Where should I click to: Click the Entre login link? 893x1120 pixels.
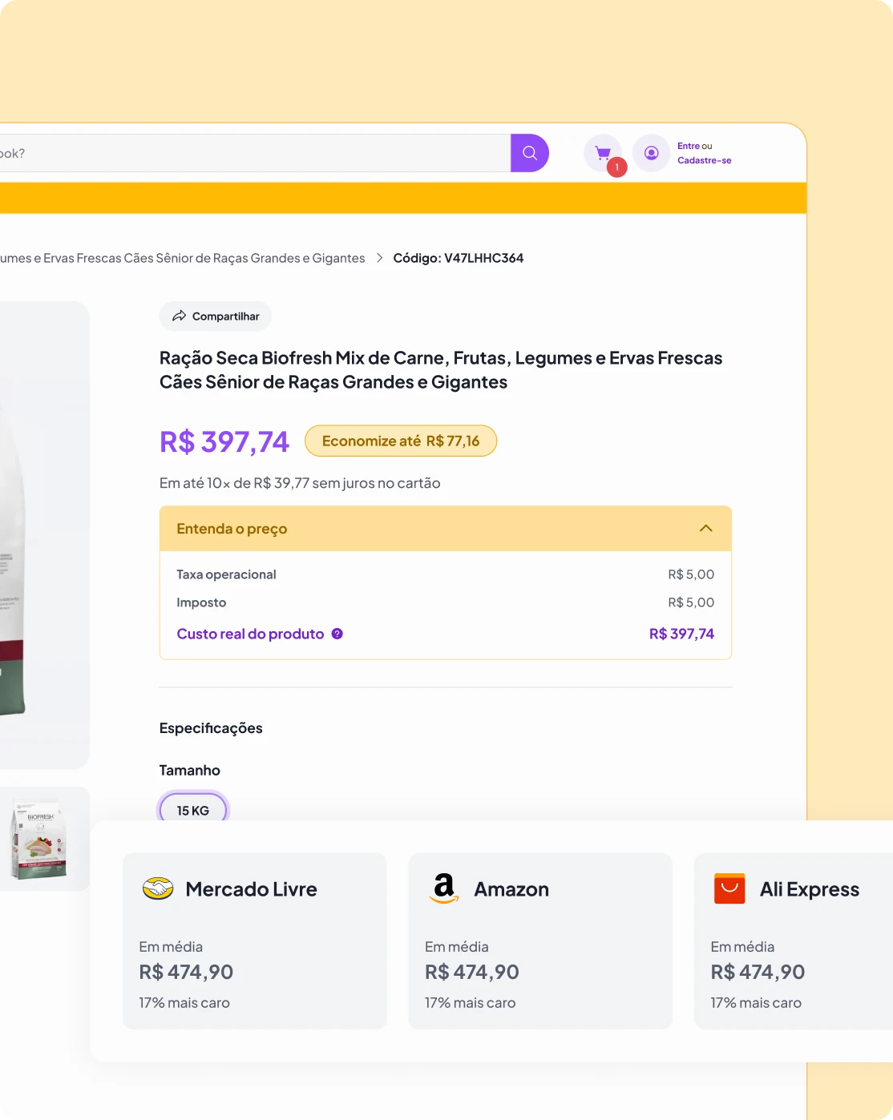click(688, 146)
